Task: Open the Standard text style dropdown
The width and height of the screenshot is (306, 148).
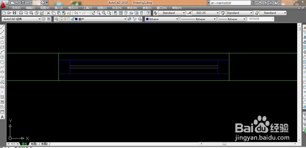Action: (172, 13)
